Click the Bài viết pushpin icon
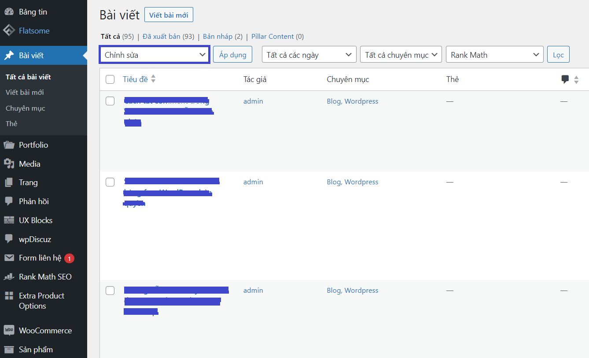Image resolution: width=589 pixels, height=358 pixels. coord(9,56)
